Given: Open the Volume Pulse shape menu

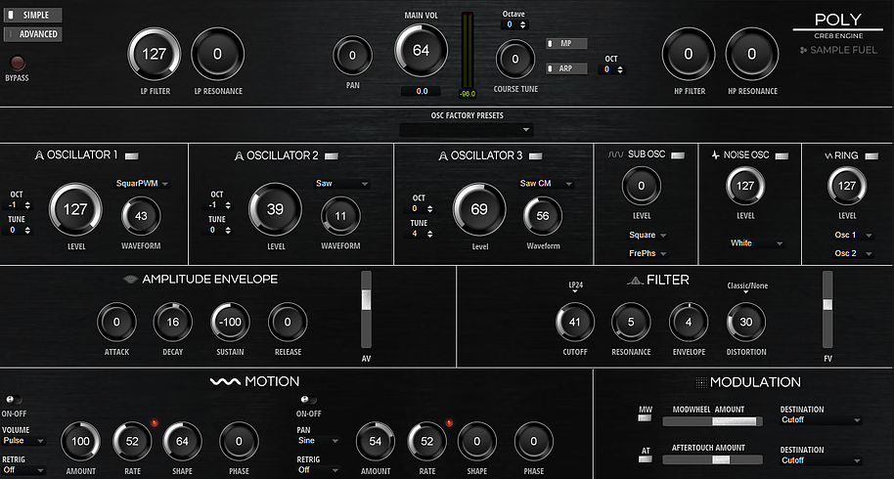Looking at the screenshot, I should tap(23, 441).
